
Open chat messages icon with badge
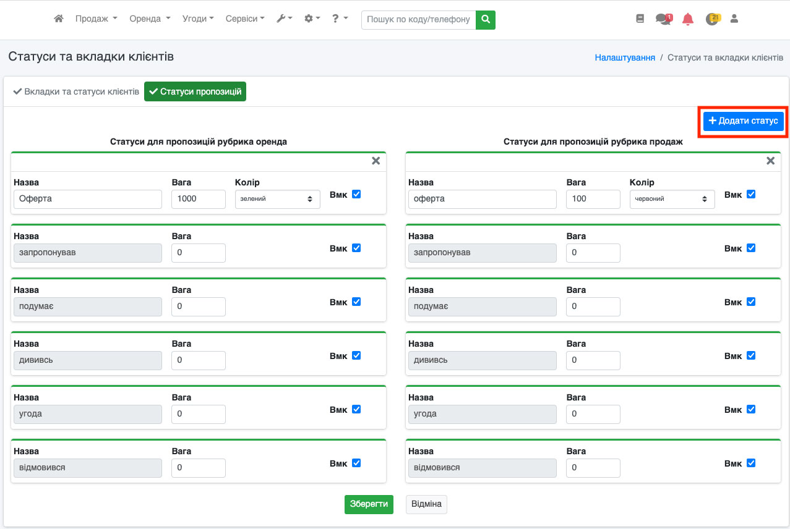coord(663,19)
